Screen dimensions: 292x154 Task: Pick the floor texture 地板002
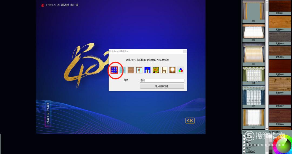[280, 23]
